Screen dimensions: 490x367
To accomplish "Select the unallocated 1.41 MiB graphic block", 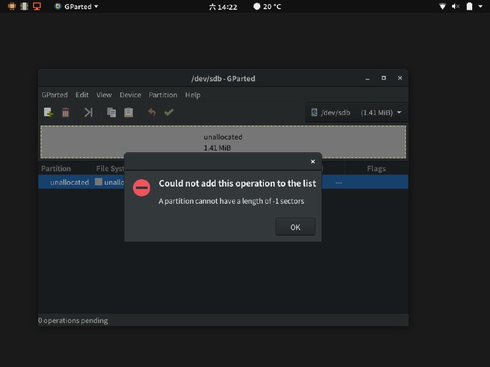I will point(223,142).
